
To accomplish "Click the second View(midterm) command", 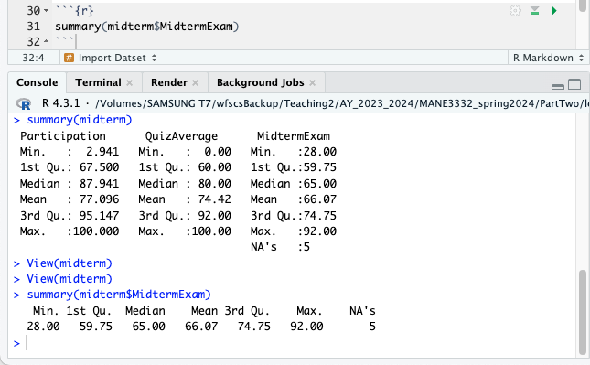I will point(62,279).
